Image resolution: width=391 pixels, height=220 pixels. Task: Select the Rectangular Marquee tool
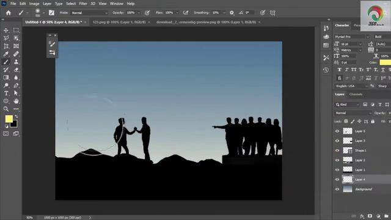point(16,30)
